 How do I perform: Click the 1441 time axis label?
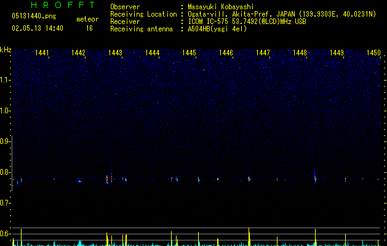click(x=42, y=53)
